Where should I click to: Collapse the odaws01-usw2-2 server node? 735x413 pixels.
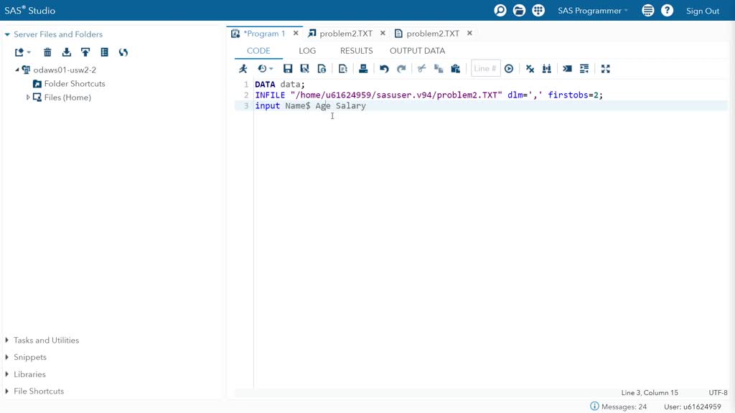click(17, 70)
